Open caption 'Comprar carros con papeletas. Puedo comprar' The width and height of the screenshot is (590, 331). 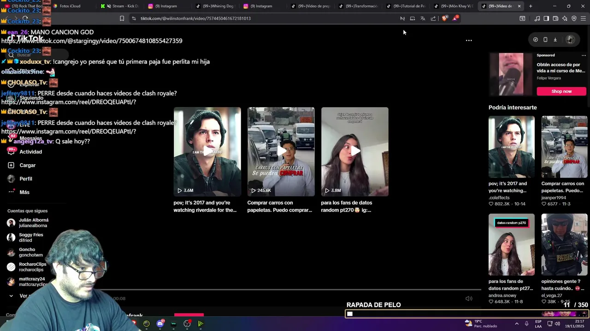tap(280, 206)
